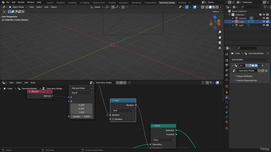
Task: Collapse the Porch node header
Action: [153, 126]
